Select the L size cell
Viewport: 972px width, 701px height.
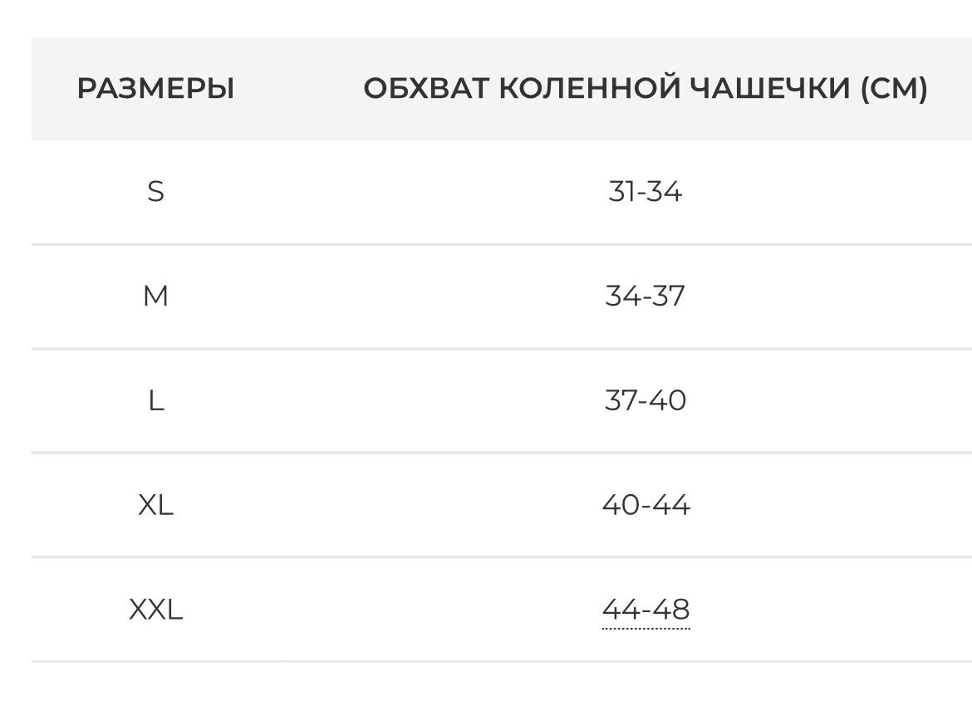[x=155, y=400]
